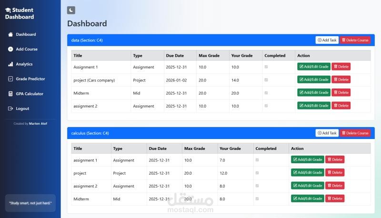This screenshot has height=218, width=381.
Task: Click the graduation cap logo icon
Action: 8,10
